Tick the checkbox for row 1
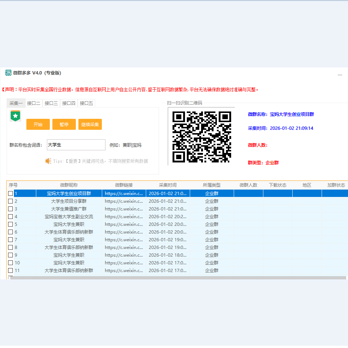 pos(10,194)
